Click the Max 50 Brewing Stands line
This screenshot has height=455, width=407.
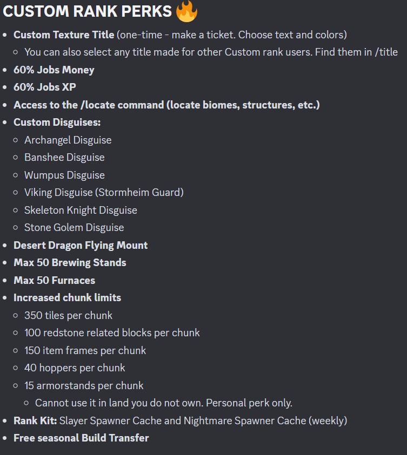pyautogui.click(x=70, y=263)
